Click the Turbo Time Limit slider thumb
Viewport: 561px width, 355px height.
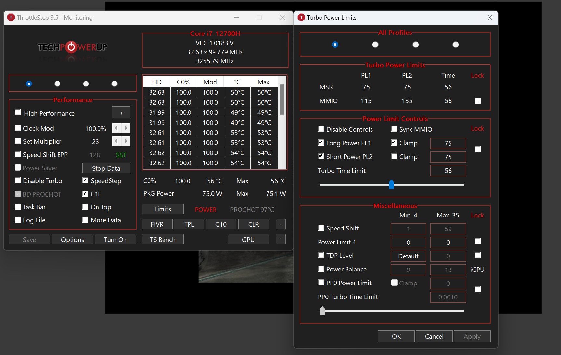tap(391, 184)
